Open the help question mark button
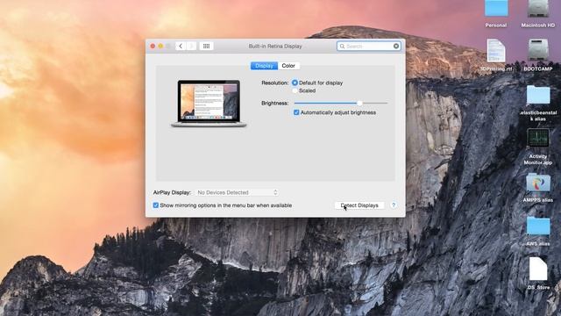This screenshot has width=561, height=316. click(x=394, y=205)
